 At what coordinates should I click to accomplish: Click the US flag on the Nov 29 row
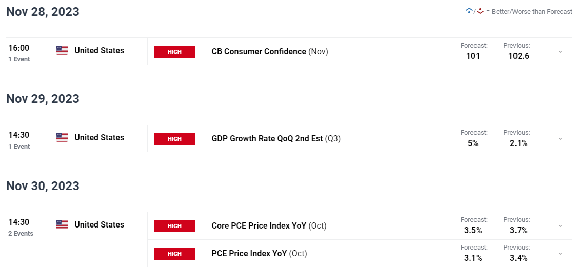(x=62, y=138)
